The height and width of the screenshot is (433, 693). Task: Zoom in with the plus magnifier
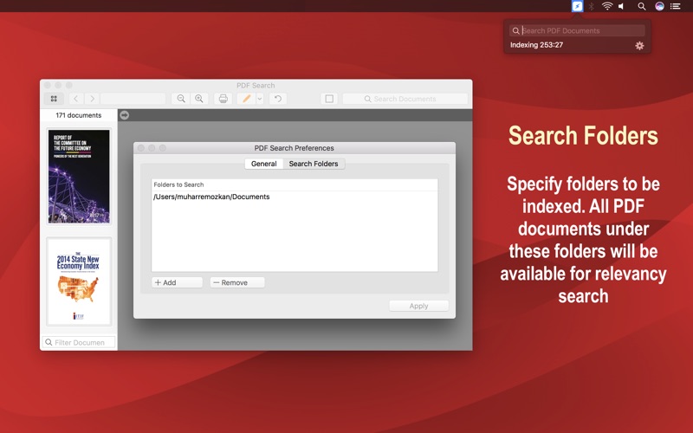point(199,99)
